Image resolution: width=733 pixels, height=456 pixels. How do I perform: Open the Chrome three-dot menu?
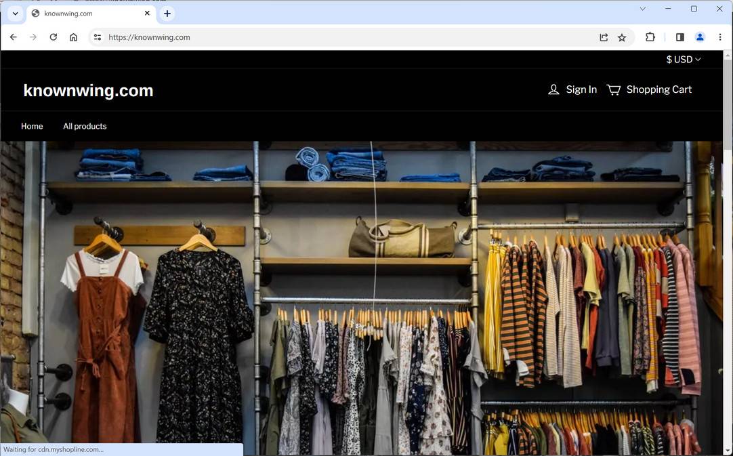tap(720, 37)
